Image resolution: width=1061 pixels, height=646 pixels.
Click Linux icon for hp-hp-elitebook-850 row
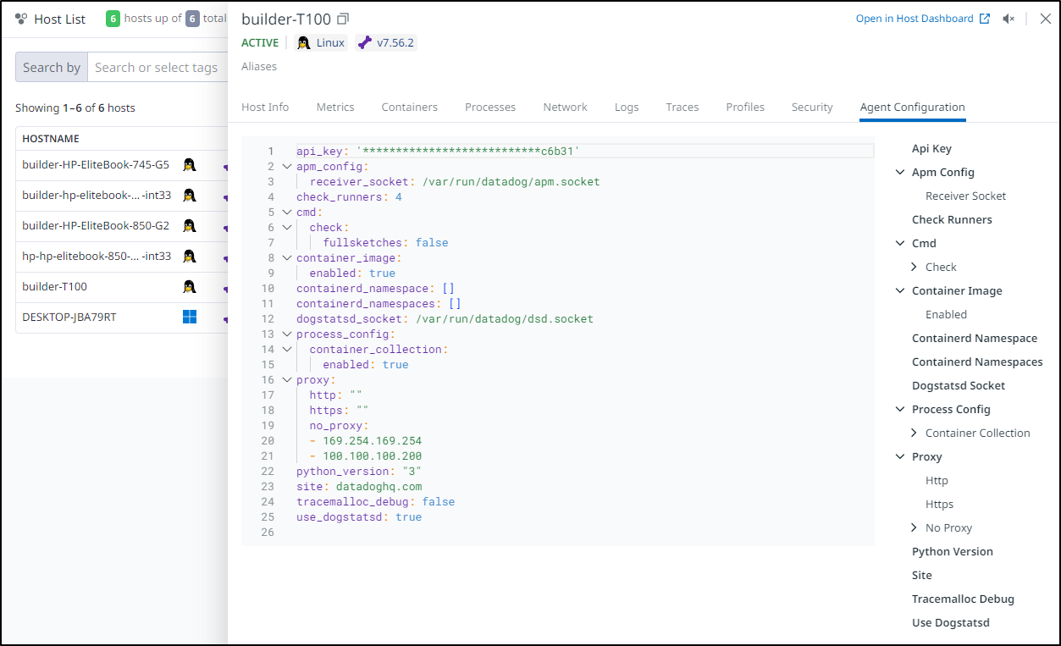coord(190,257)
